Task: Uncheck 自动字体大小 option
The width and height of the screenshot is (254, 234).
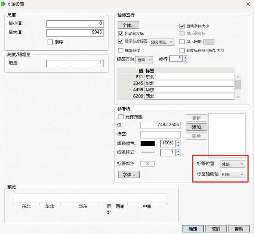Action: [x=182, y=26]
